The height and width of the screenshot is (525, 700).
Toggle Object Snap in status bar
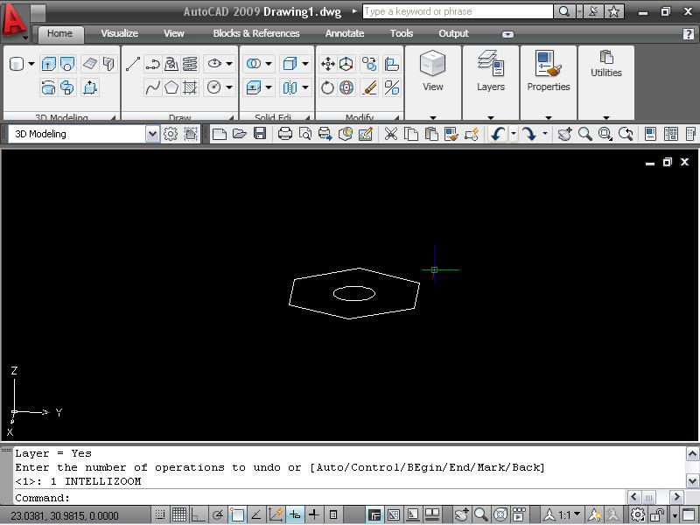[237, 515]
